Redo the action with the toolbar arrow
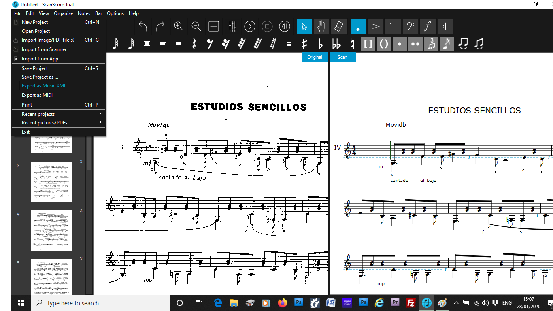The height and width of the screenshot is (311, 553). [160, 27]
